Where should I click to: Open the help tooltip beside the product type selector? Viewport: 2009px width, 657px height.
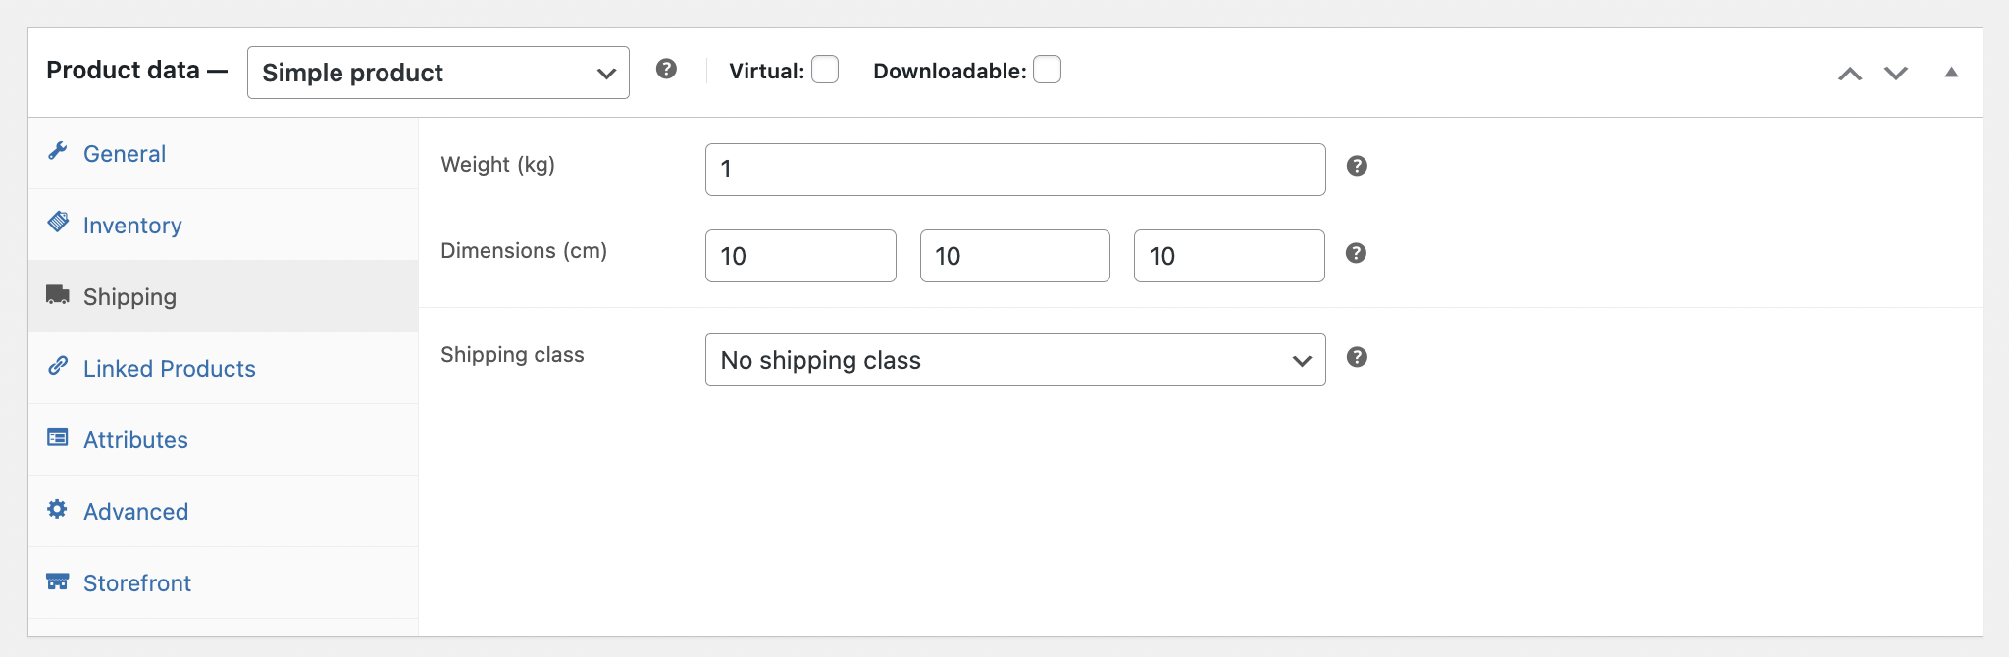(667, 70)
